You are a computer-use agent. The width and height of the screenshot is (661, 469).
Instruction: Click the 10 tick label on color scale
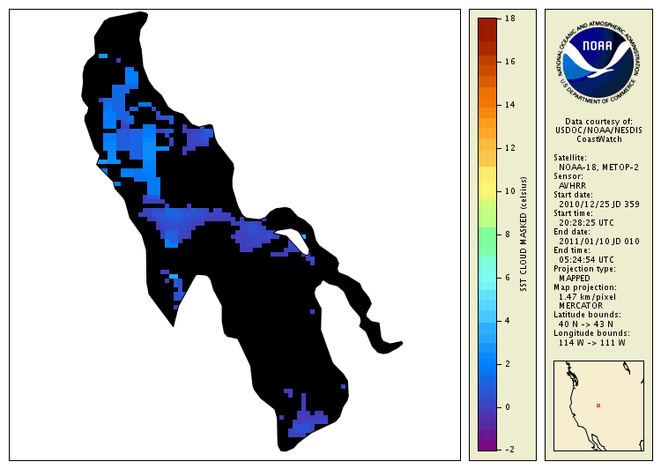point(510,191)
